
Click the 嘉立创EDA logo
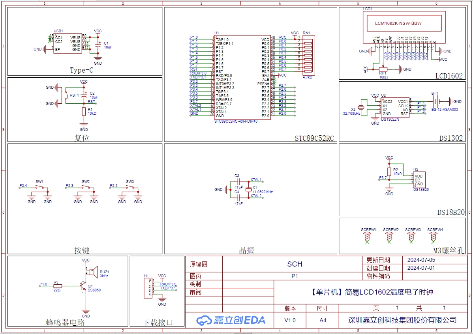point(231,320)
